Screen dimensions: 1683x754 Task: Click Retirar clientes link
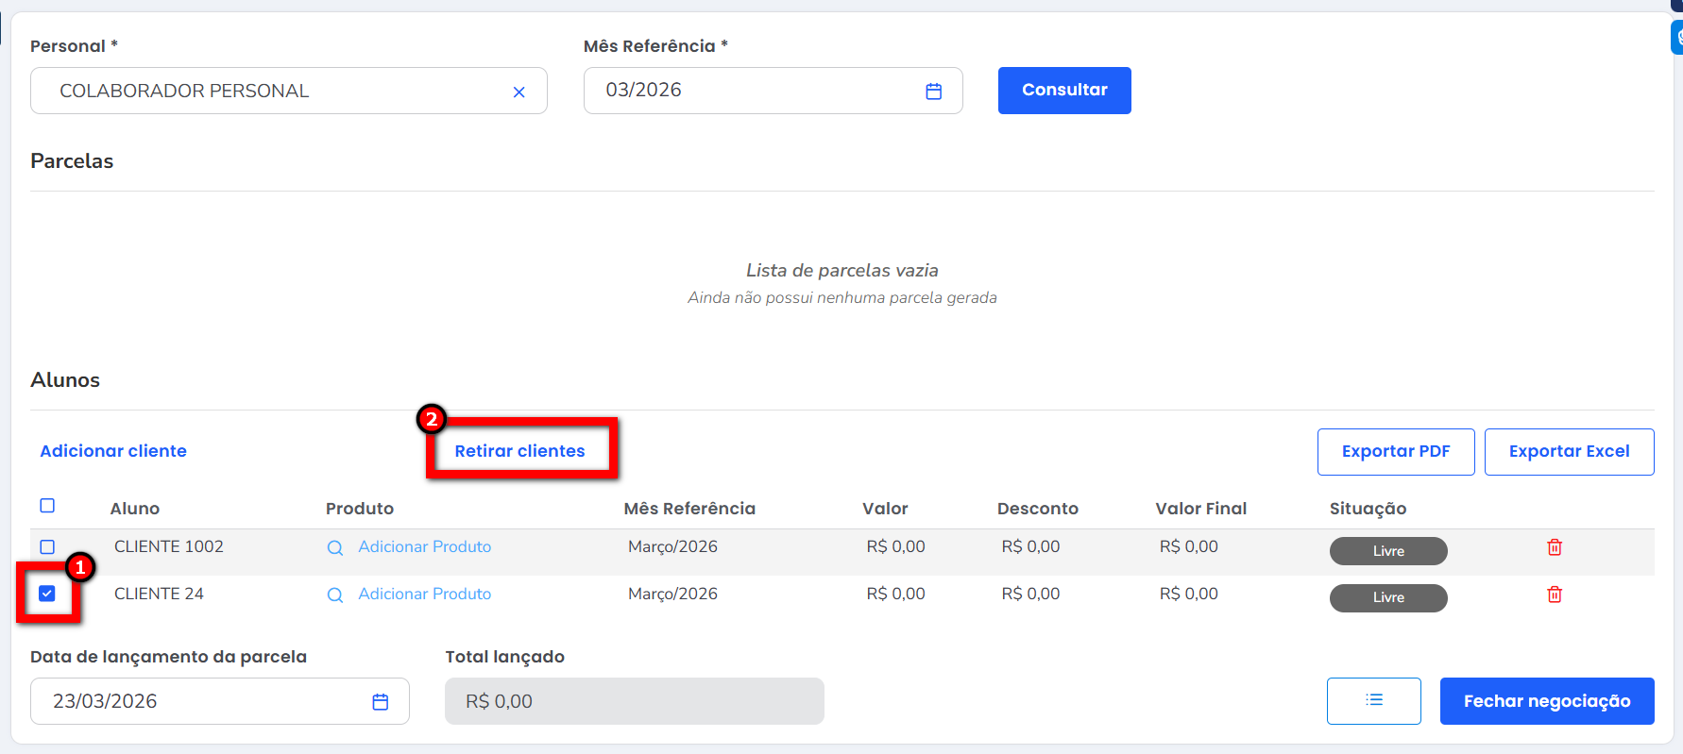[519, 451]
